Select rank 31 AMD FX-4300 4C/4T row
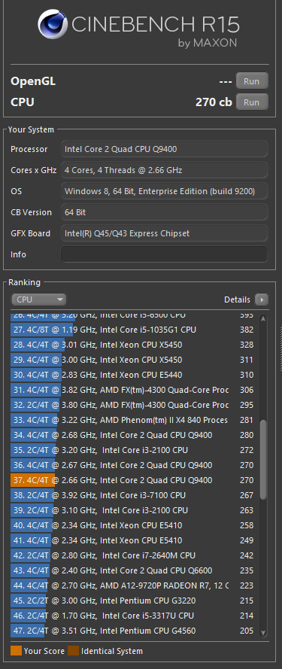The height and width of the screenshot is (669, 282). pos(134,390)
